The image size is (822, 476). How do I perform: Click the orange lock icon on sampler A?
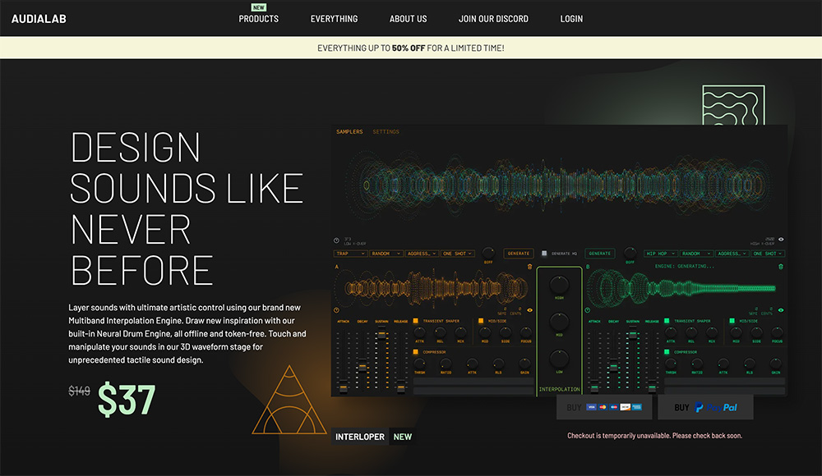pyautogui.click(x=529, y=267)
